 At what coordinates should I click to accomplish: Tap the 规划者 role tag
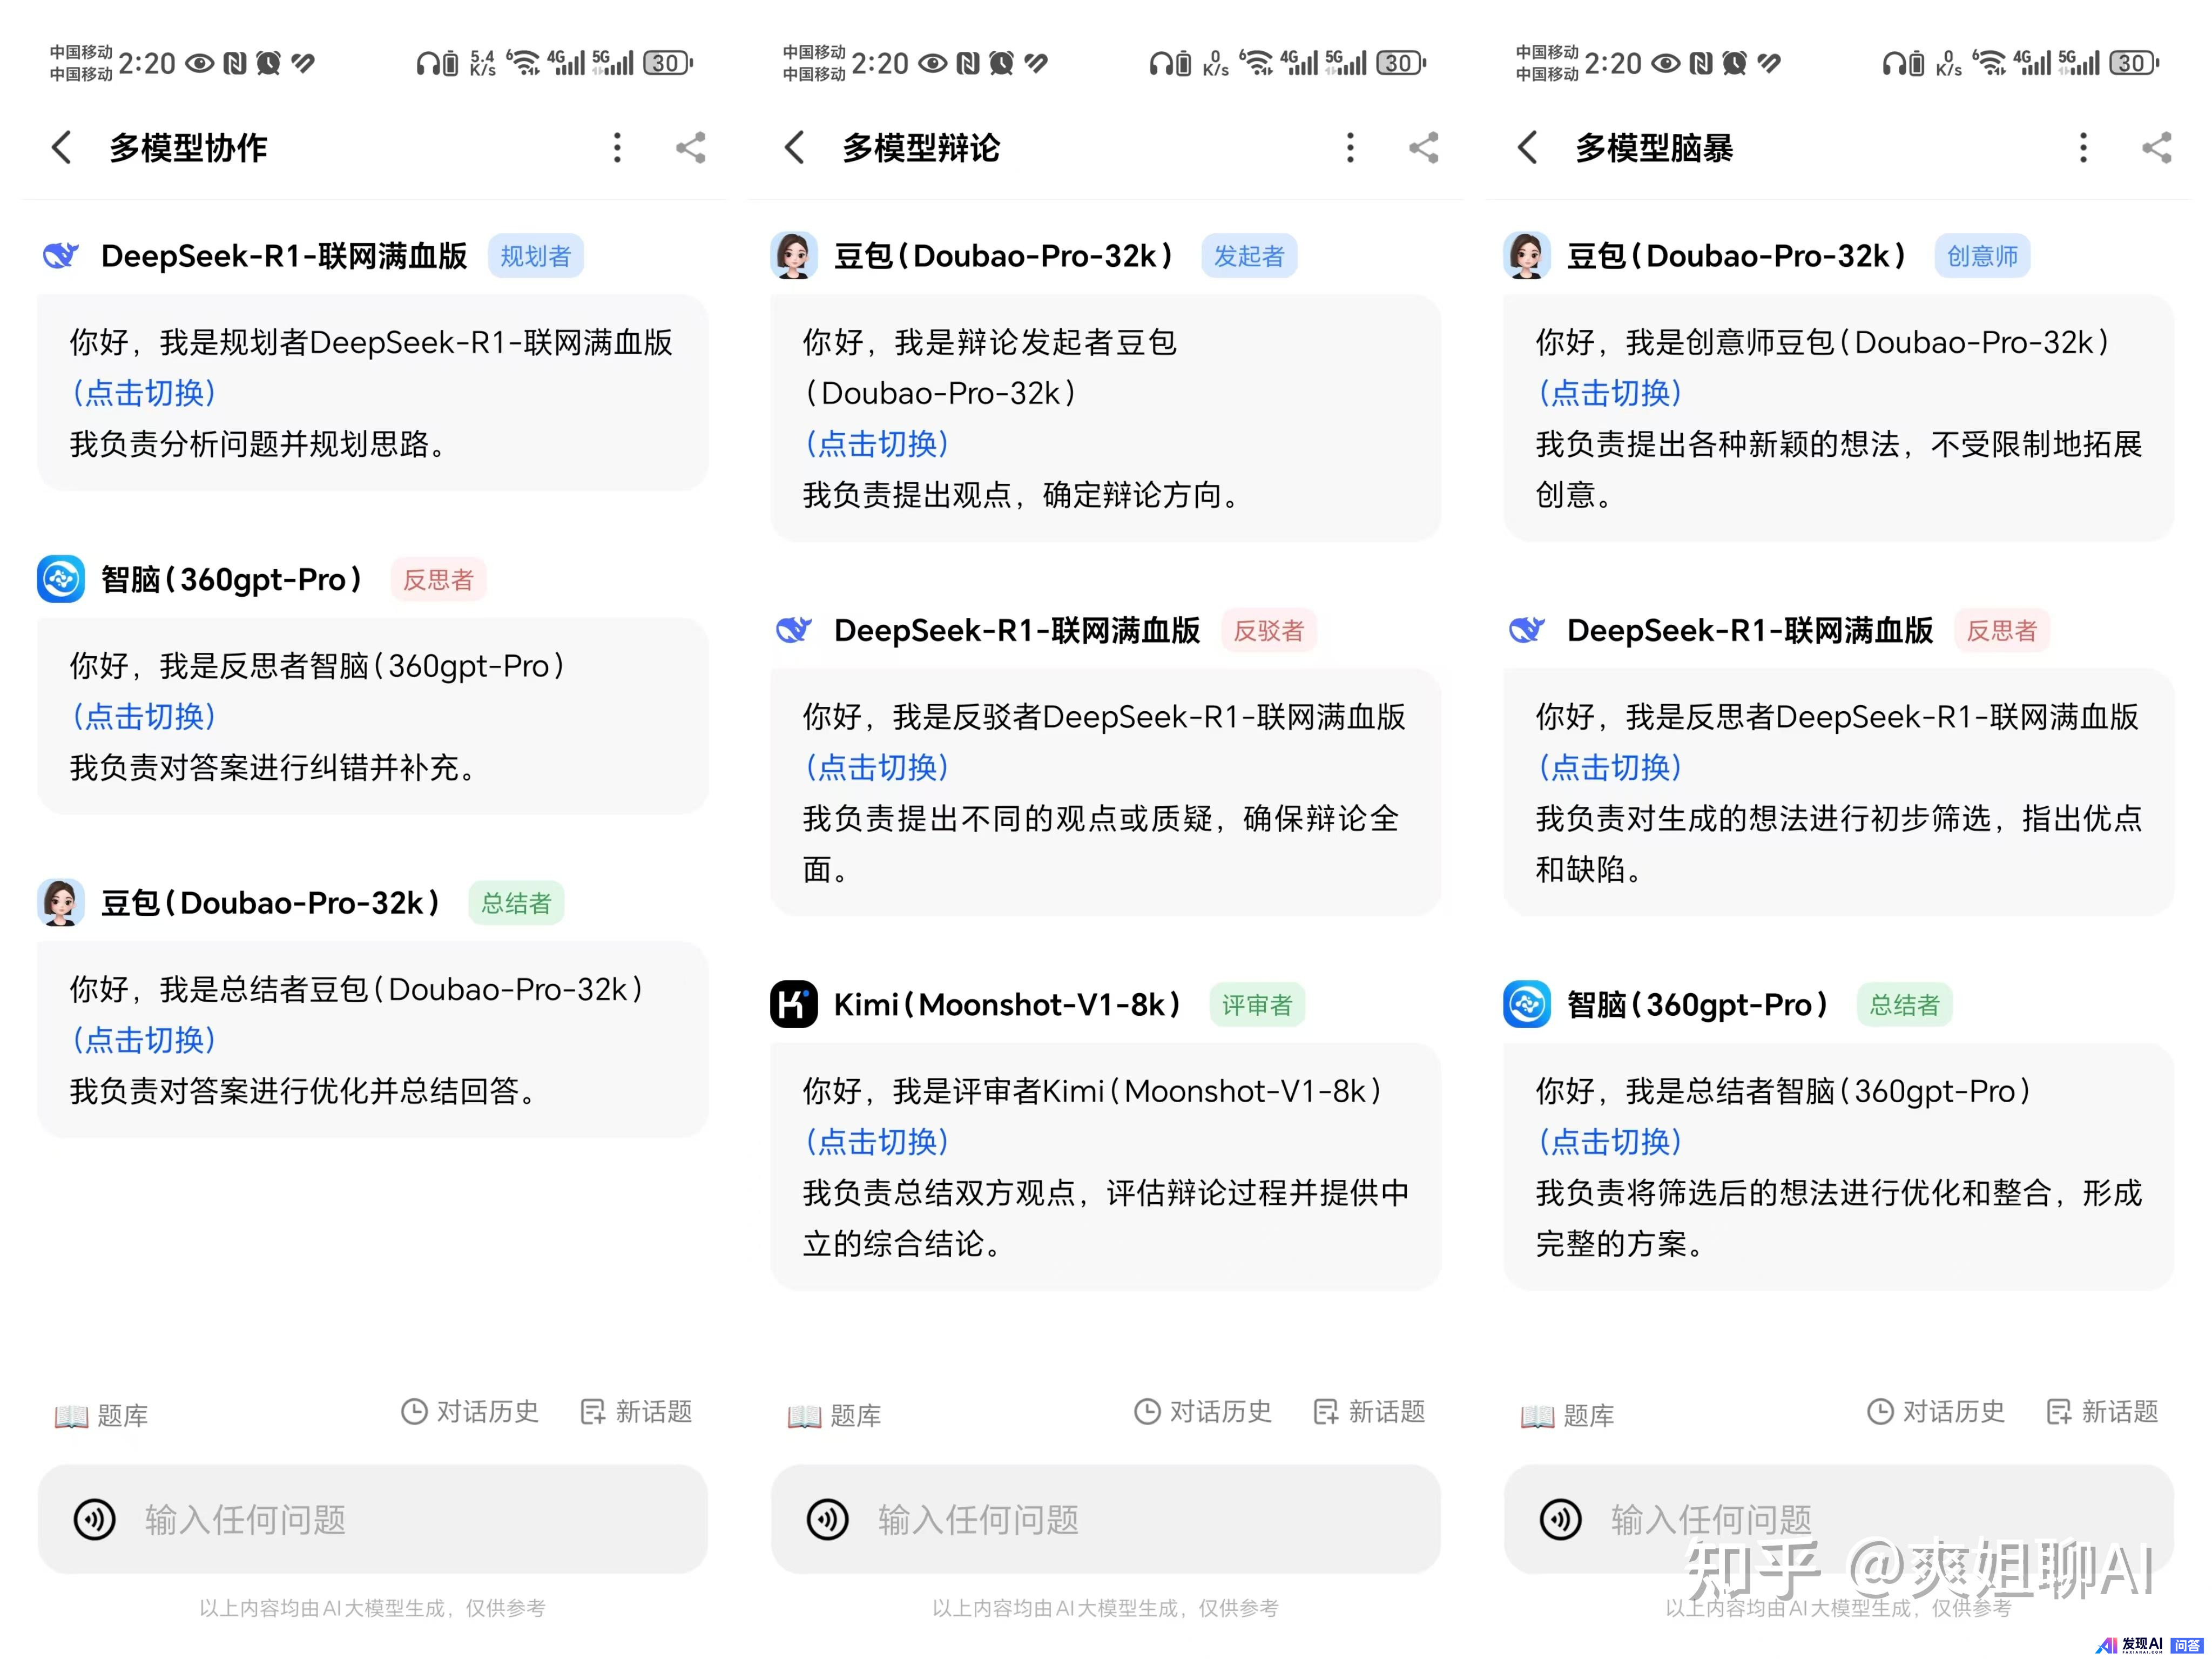coord(536,256)
